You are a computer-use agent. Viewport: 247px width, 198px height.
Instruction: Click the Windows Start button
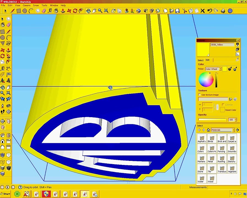click(5, 194)
